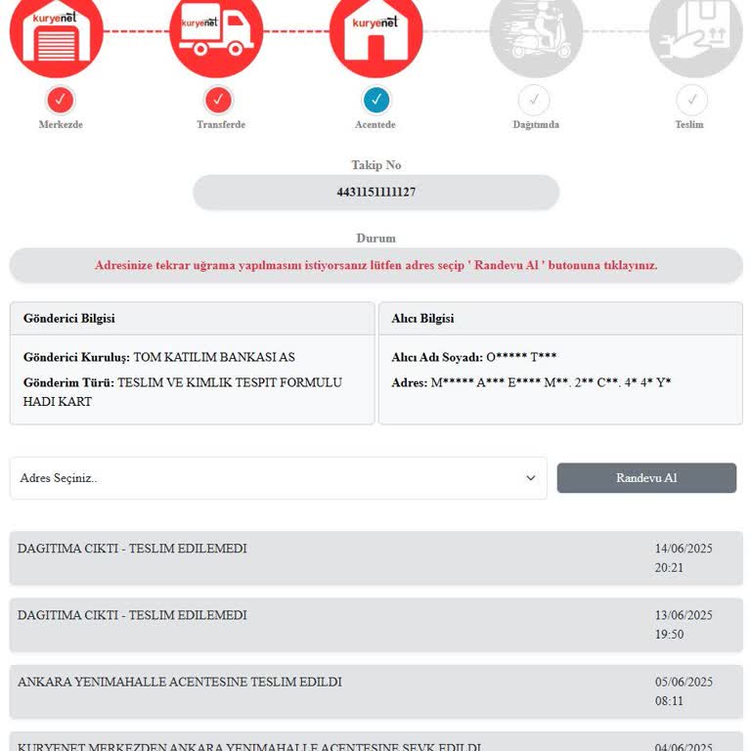The width and height of the screenshot is (751, 751).
Task: Click DAGITIMA CIKTI row dated 14/06/2025
Action: click(x=375, y=558)
